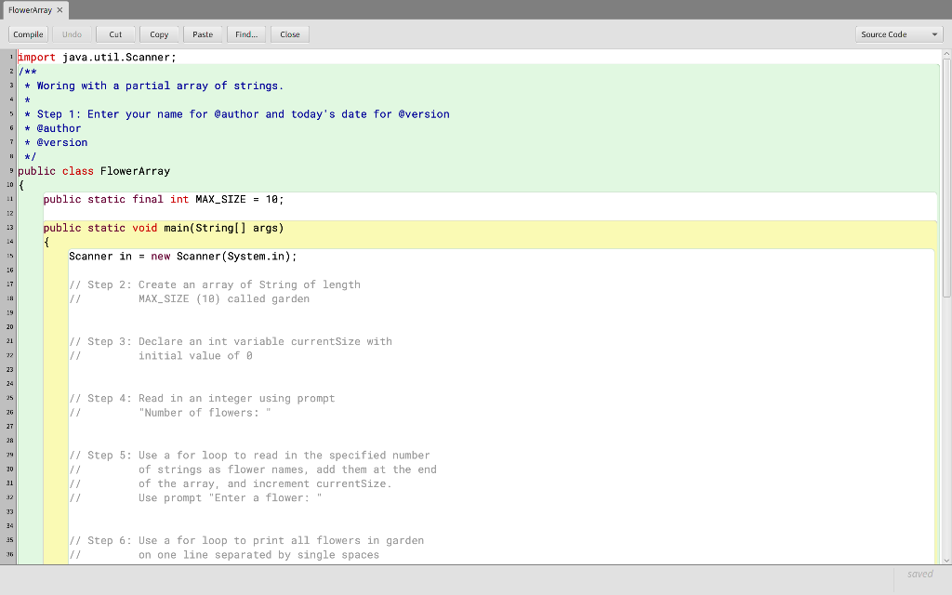Click the Find... button
Image resolution: width=952 pixels, height=595 pixels.
tap(246, 33)
